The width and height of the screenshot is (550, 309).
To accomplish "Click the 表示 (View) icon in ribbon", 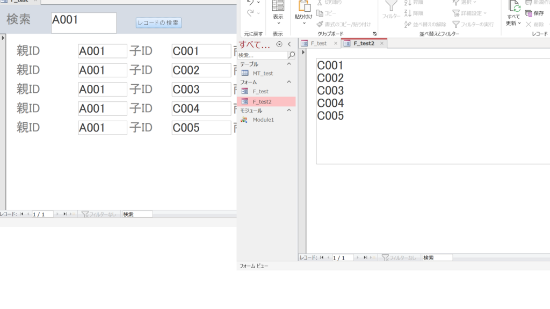I will point(278,6).
